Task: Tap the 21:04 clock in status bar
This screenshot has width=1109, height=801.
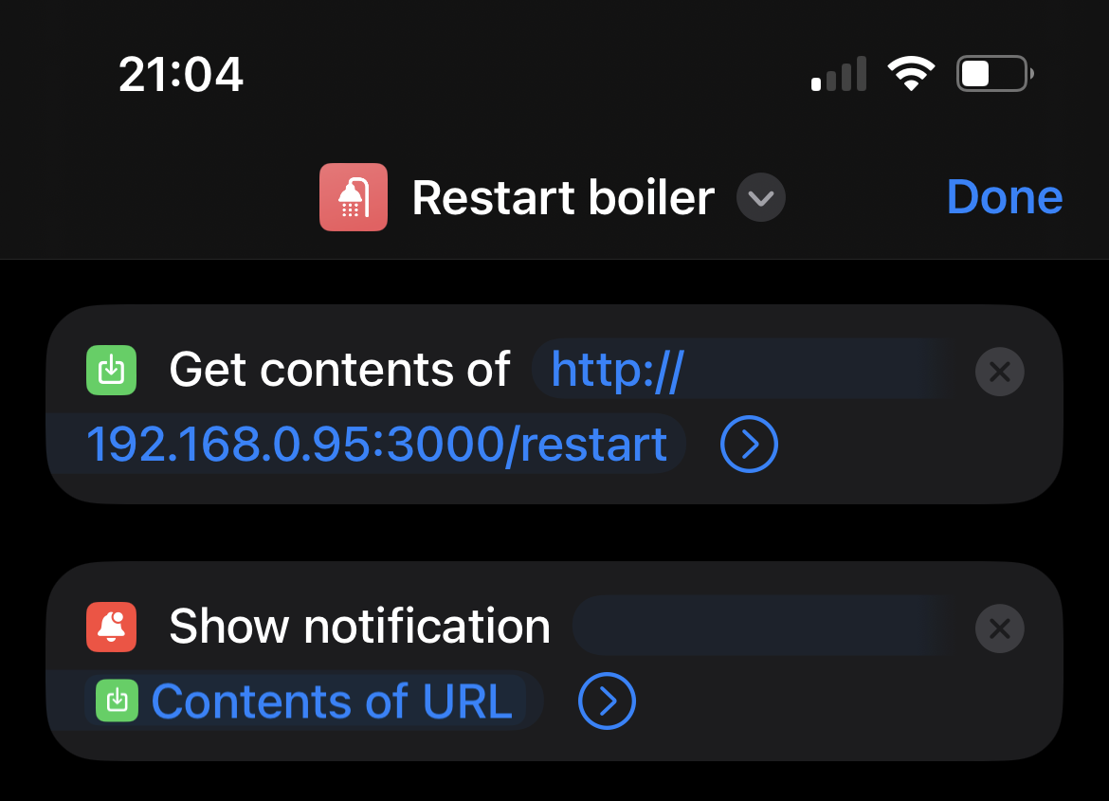Action: pyautogui.click(x=181, y=74)
